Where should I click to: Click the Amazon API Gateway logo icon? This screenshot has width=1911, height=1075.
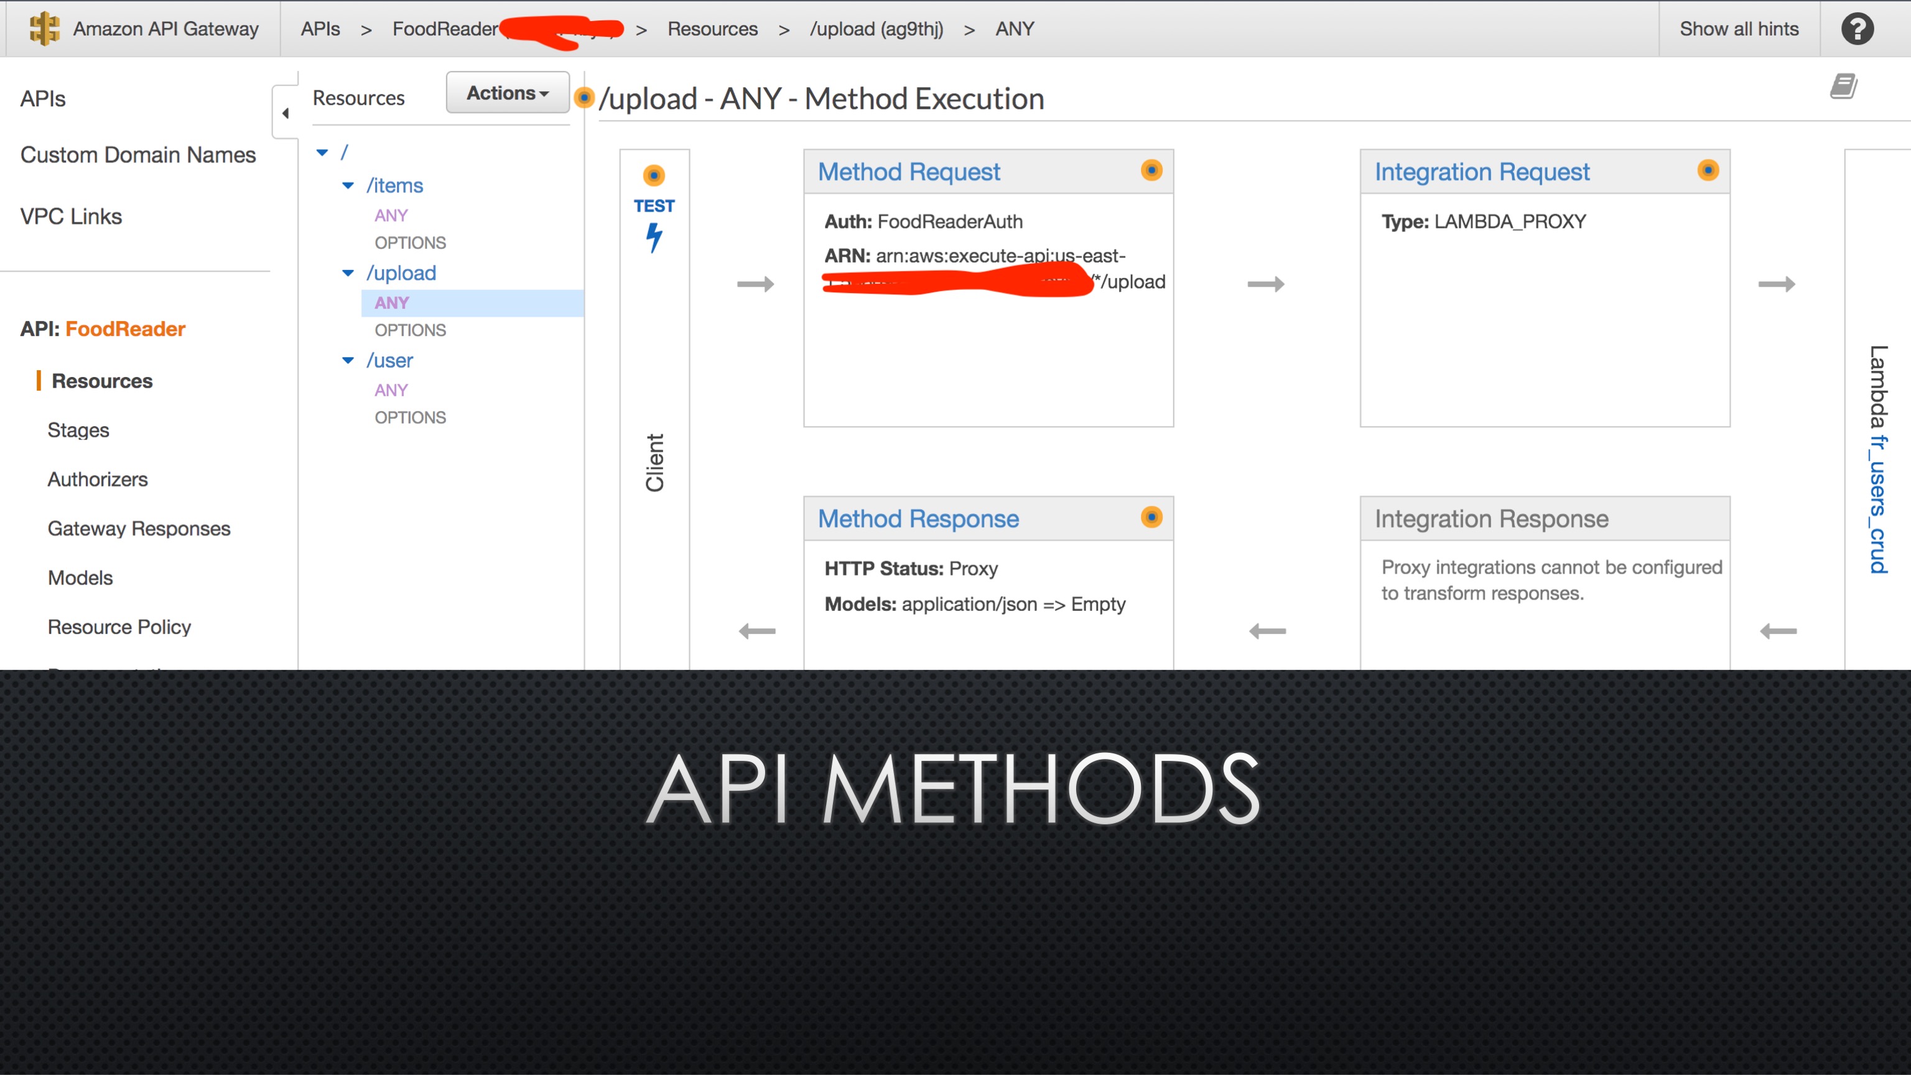coord(45,28)
